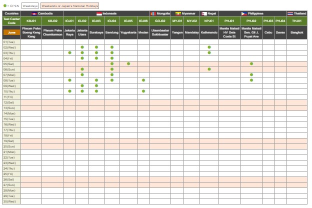Click the Indonesia flag icon
Image resolution: width=312 pixels, height=208 pixels.
coord(99,13)
